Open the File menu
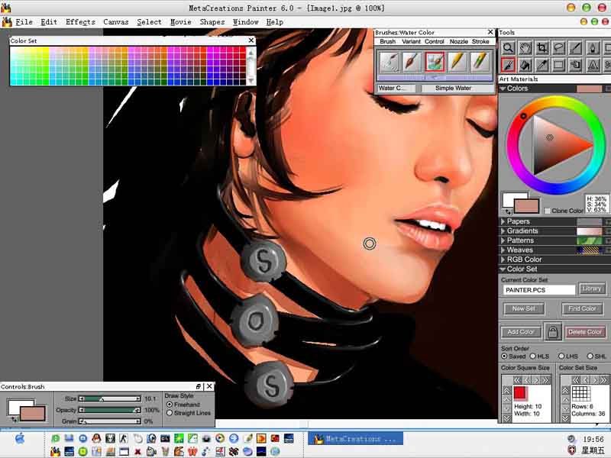 click(x=24, y=22)
